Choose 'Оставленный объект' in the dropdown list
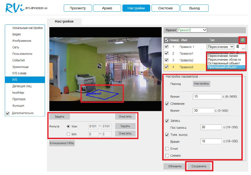This screenshot has width=251, height=175. click(x=224, y=63)
